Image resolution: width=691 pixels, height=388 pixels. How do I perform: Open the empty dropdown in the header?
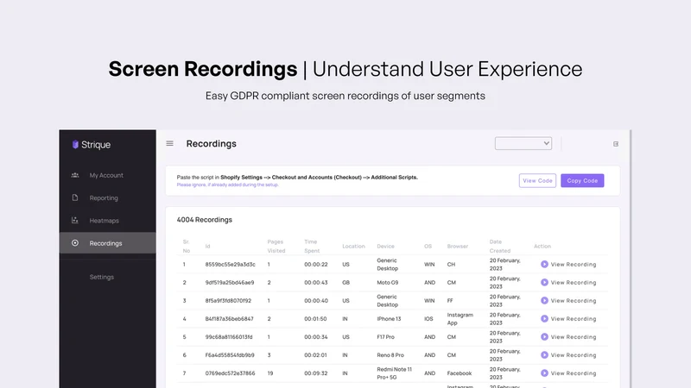tap(523, 143)
